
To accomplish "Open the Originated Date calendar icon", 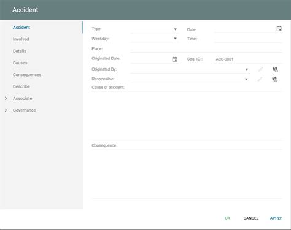I will [x=175, y=59].
